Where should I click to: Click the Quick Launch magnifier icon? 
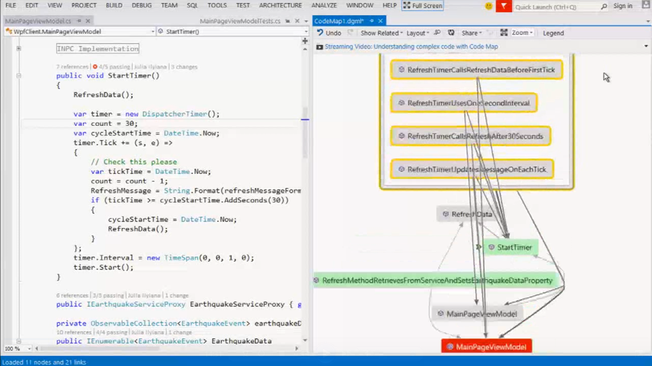604,6
